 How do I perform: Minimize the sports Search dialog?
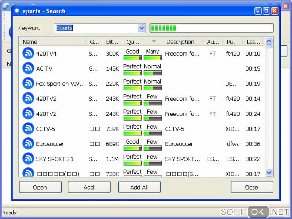[x=258, y=11]
